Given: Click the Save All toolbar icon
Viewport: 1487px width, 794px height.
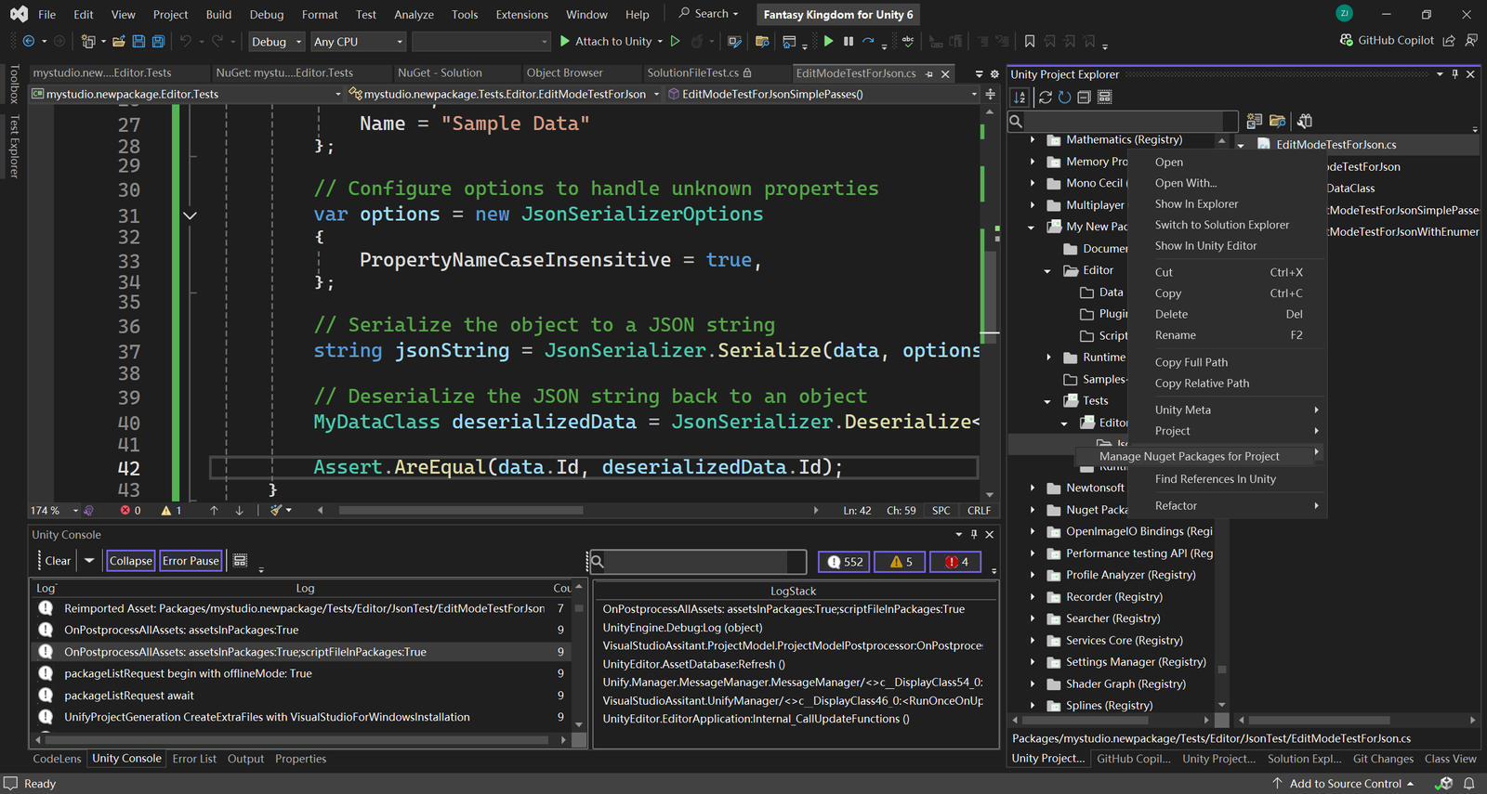Looking at the screenshot, I should pos(158,42).
